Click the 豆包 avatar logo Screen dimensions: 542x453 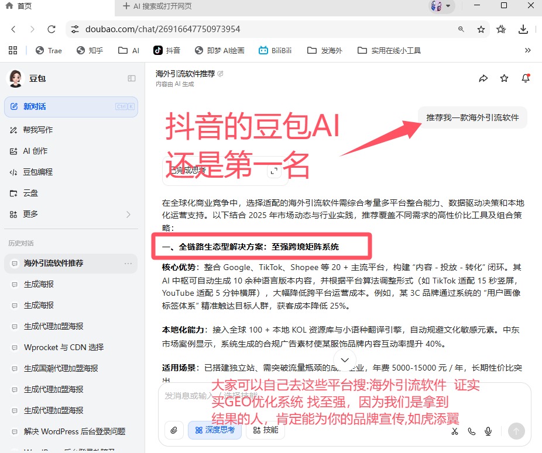15,78
